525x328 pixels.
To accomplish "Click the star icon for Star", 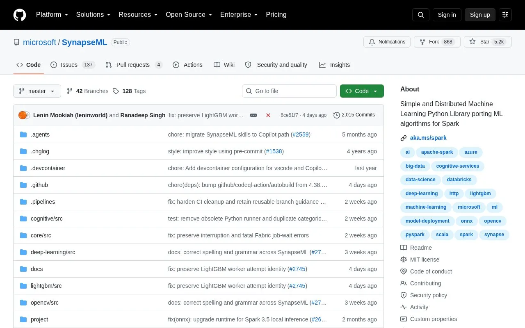I will click(x=472, y=42).
